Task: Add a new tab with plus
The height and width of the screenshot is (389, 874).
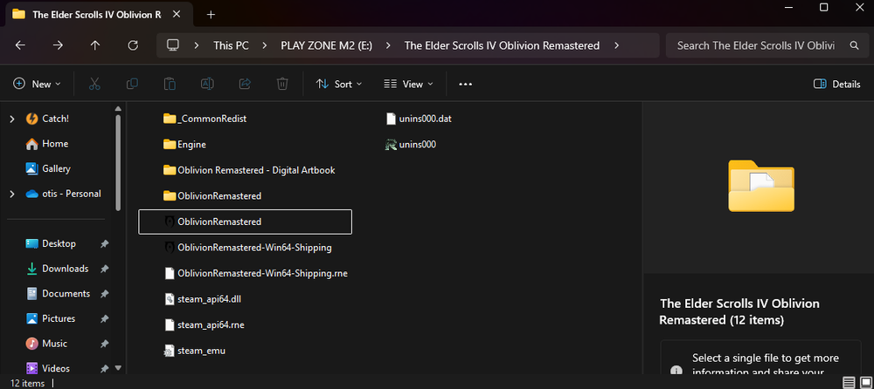Action: 211,15
